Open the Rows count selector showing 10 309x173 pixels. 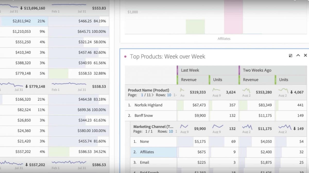tap(169, 95)
